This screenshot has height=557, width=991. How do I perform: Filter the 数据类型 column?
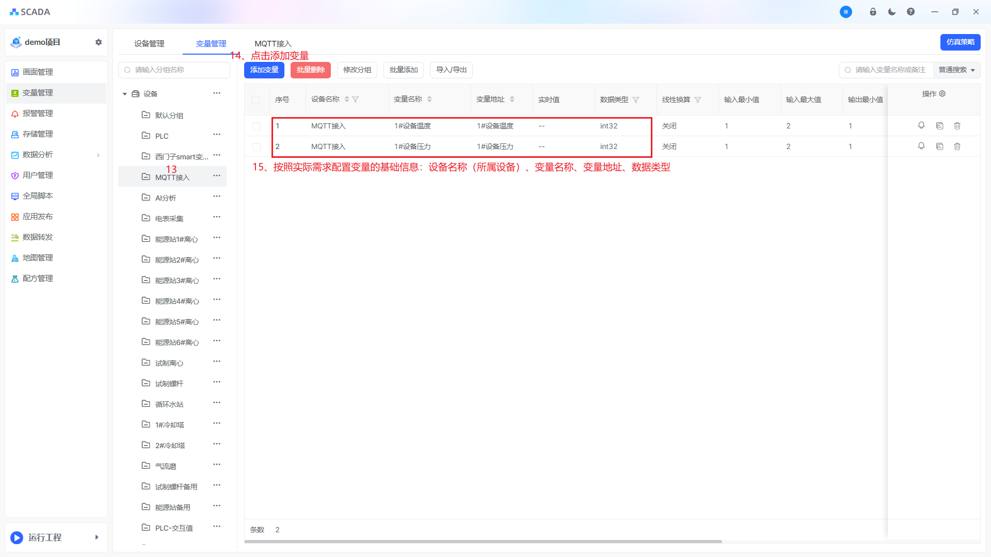coord(636,100)
